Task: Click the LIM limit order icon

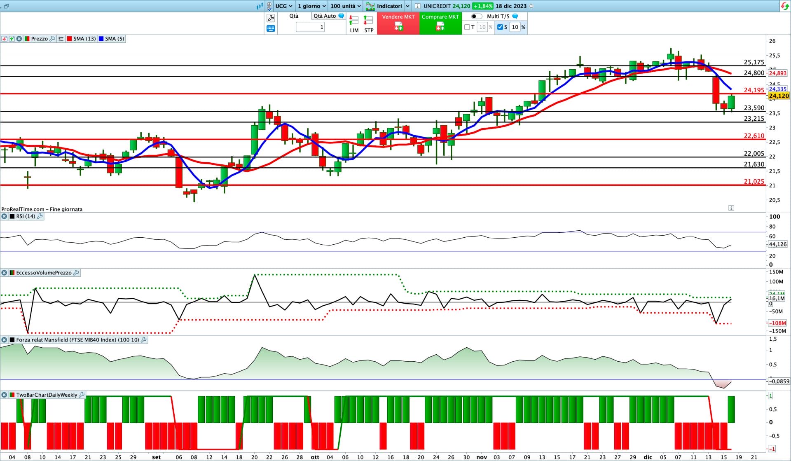Action: (354, 24)
